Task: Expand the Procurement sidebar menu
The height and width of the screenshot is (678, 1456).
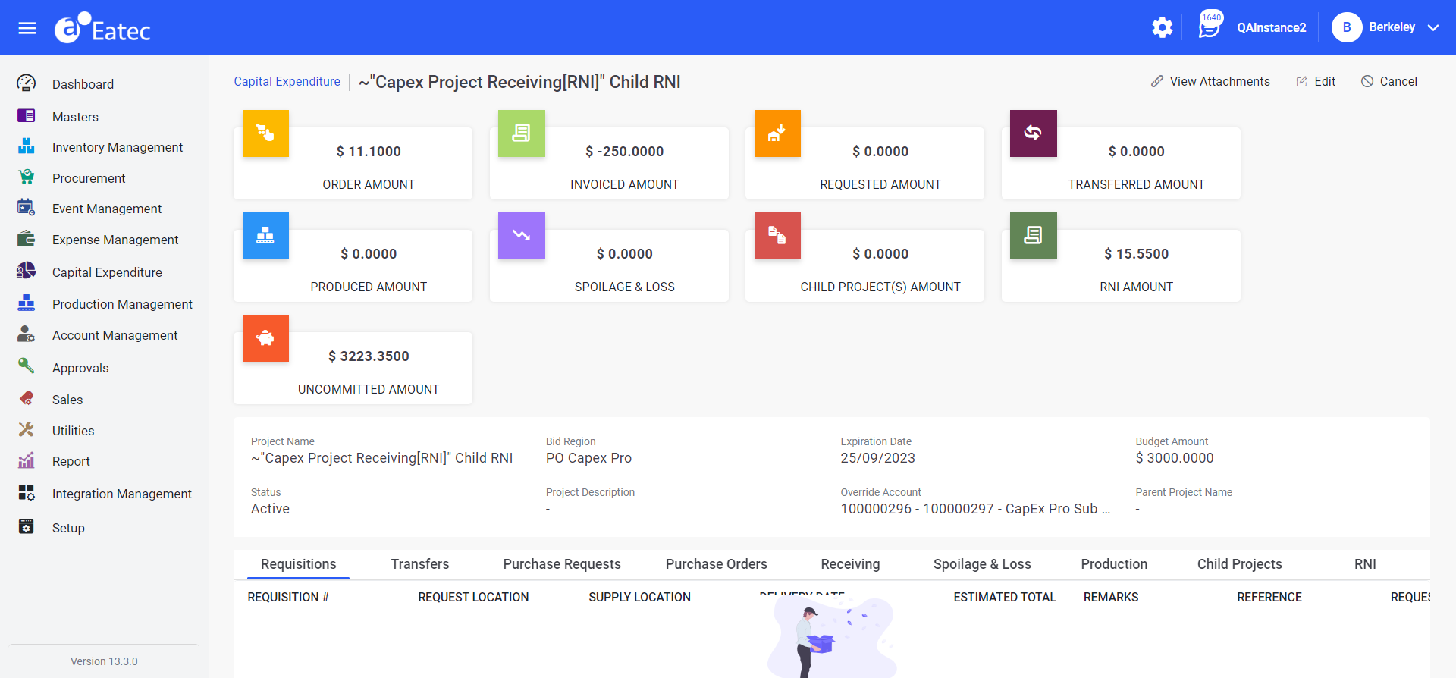Action: 89,178
